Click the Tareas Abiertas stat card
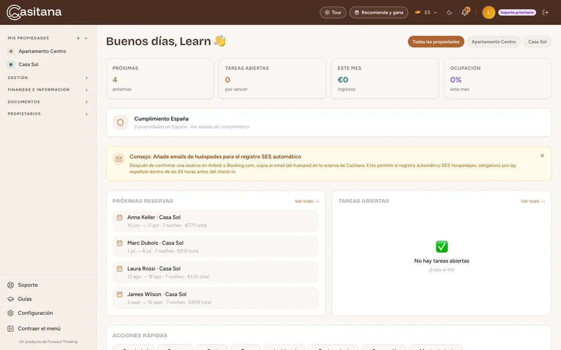This screenshot has height=350, width=561. pos(272,79)
